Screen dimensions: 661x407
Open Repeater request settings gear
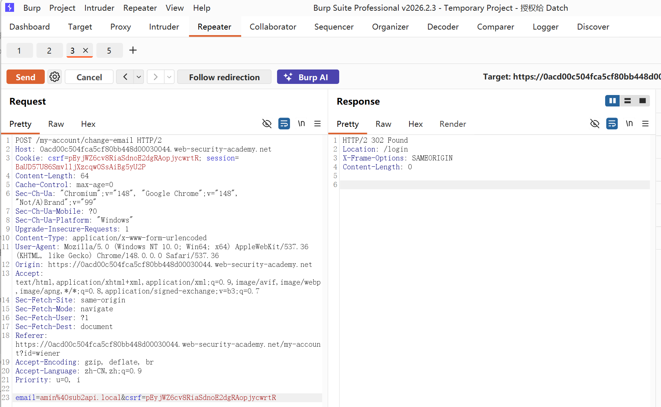(55, 77)
